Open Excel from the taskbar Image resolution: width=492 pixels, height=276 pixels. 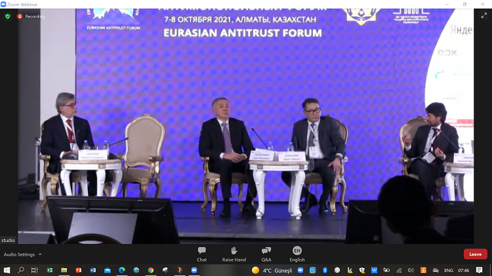tap(50, 270)
